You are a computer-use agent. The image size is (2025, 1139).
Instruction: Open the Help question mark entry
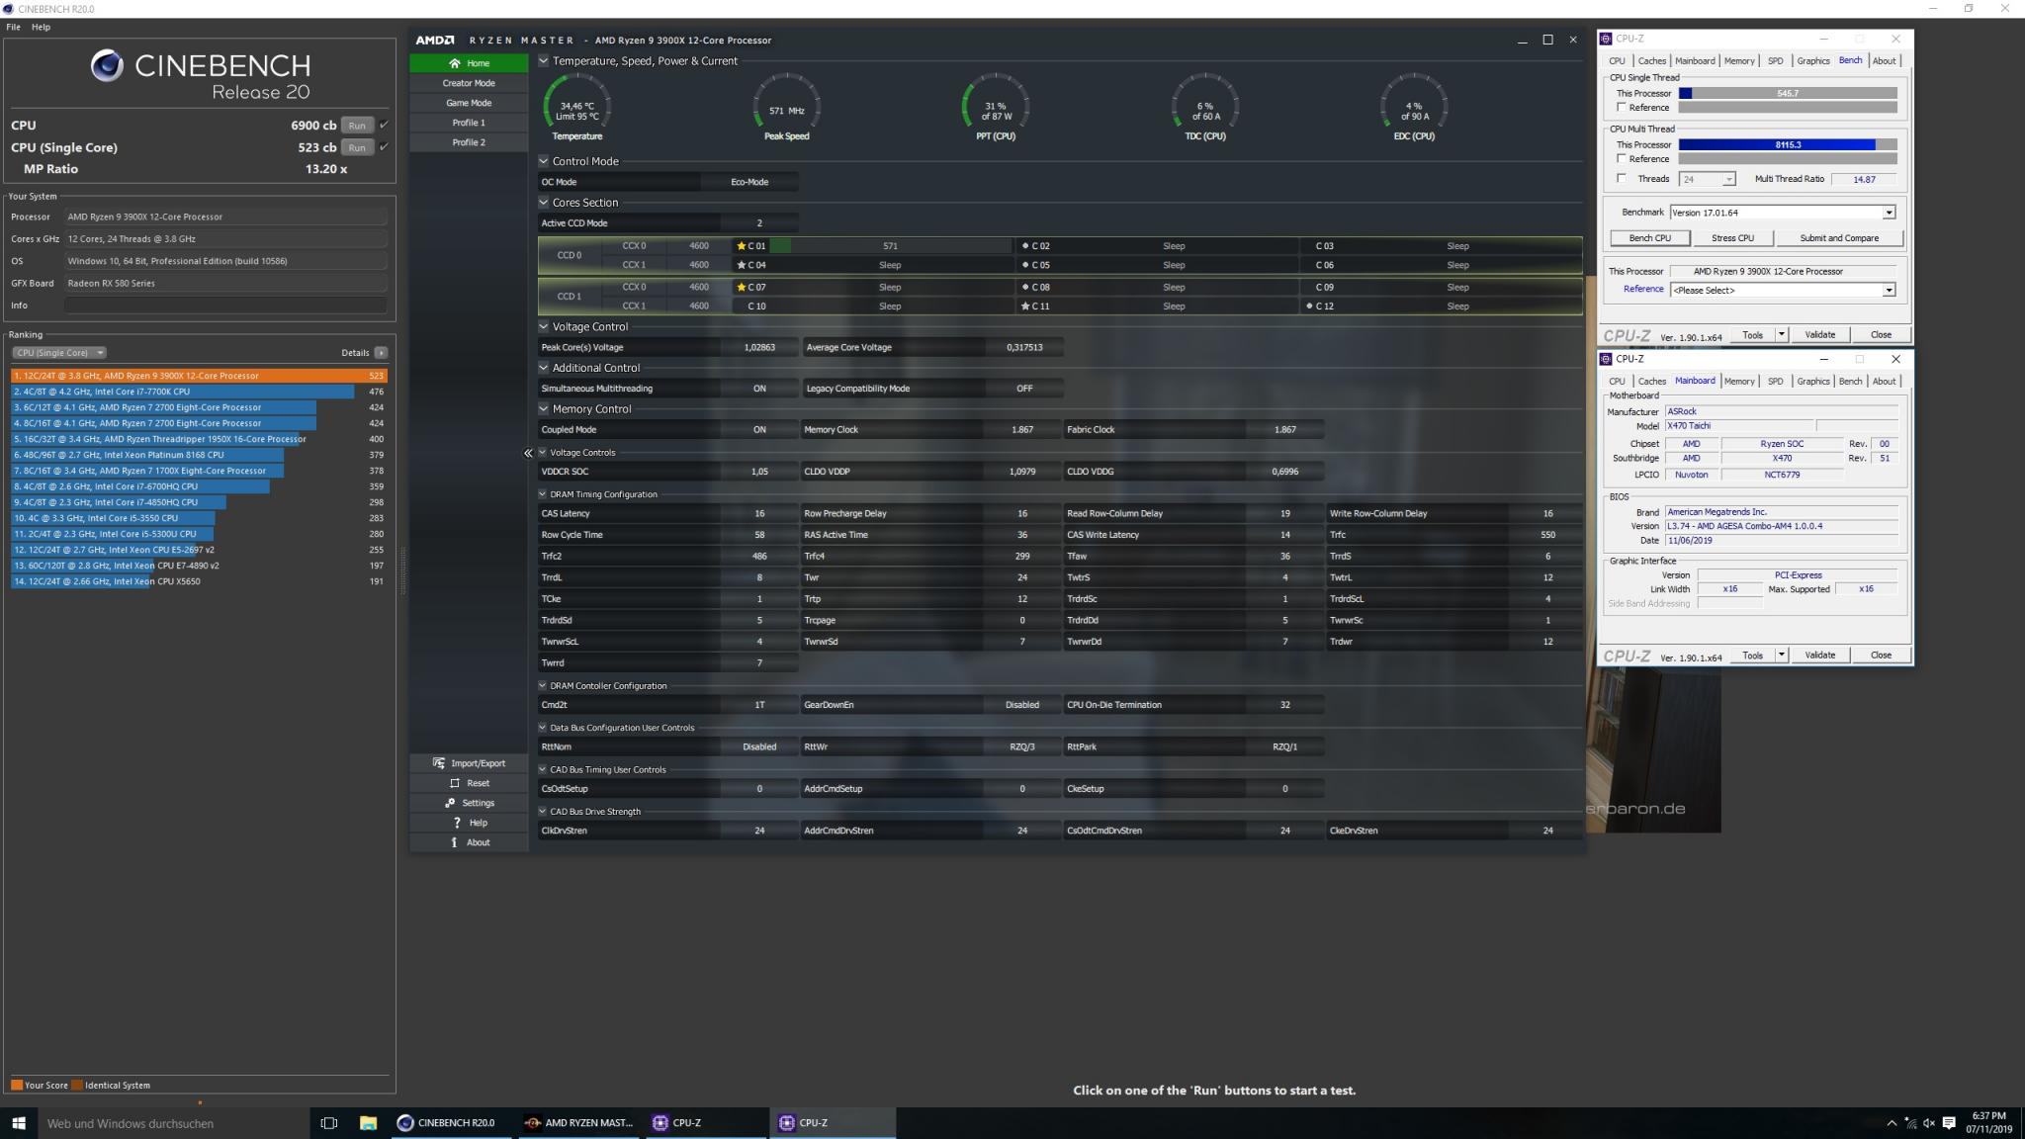point(469,823)
